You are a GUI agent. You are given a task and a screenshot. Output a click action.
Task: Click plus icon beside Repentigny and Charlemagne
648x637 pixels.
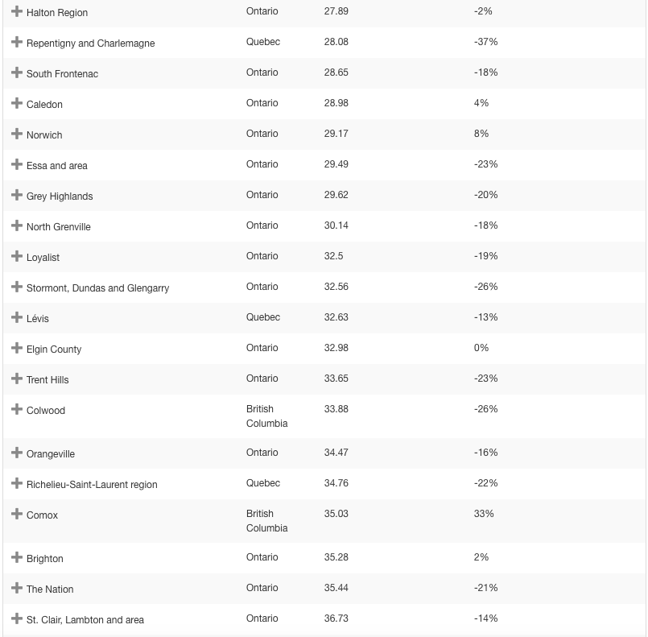coord(17,42)
